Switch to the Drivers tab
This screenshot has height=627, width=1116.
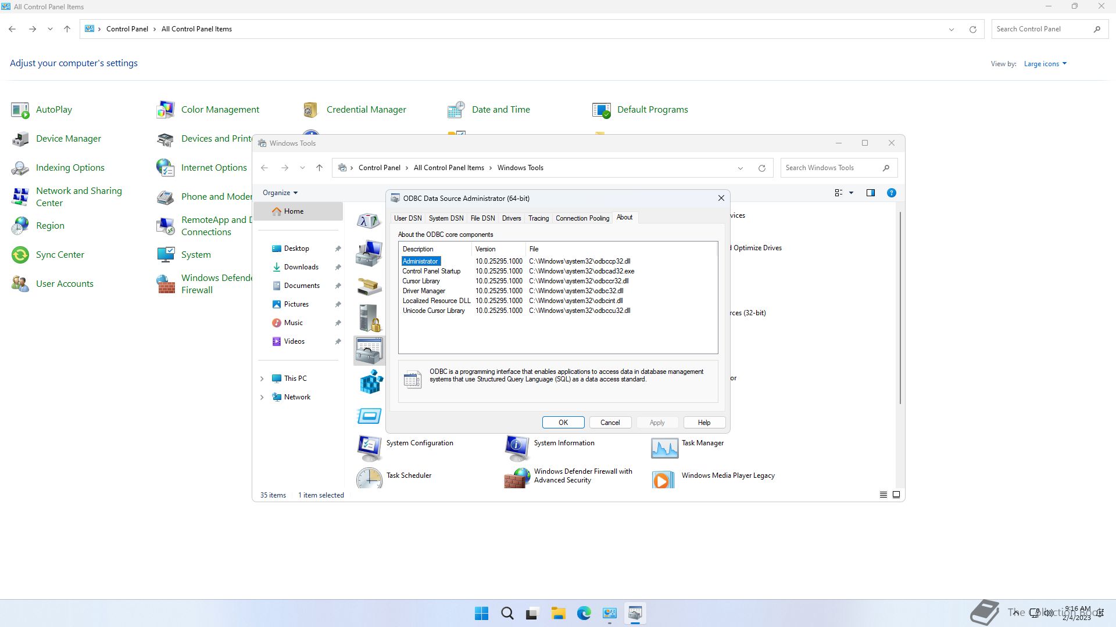[511, 218]
